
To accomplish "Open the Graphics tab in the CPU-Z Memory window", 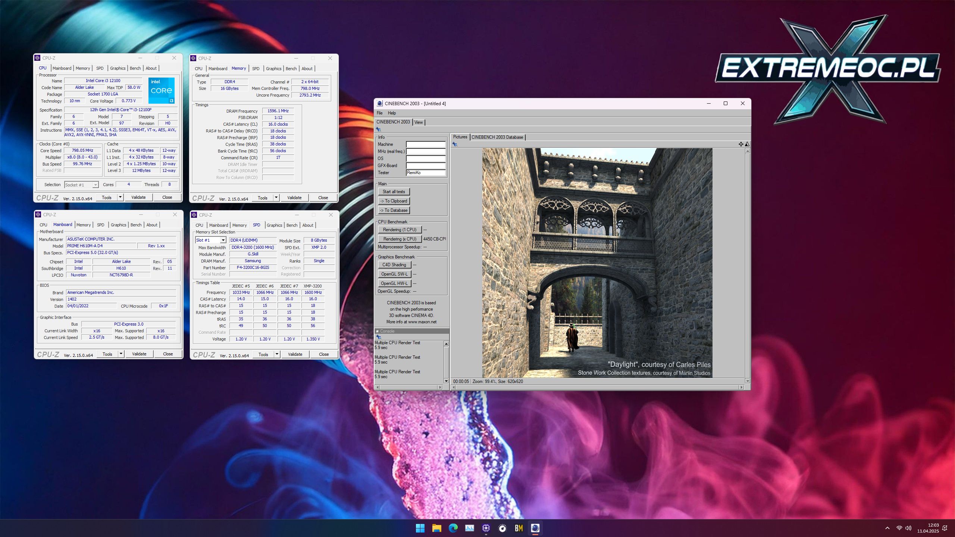I will point(273,69).
